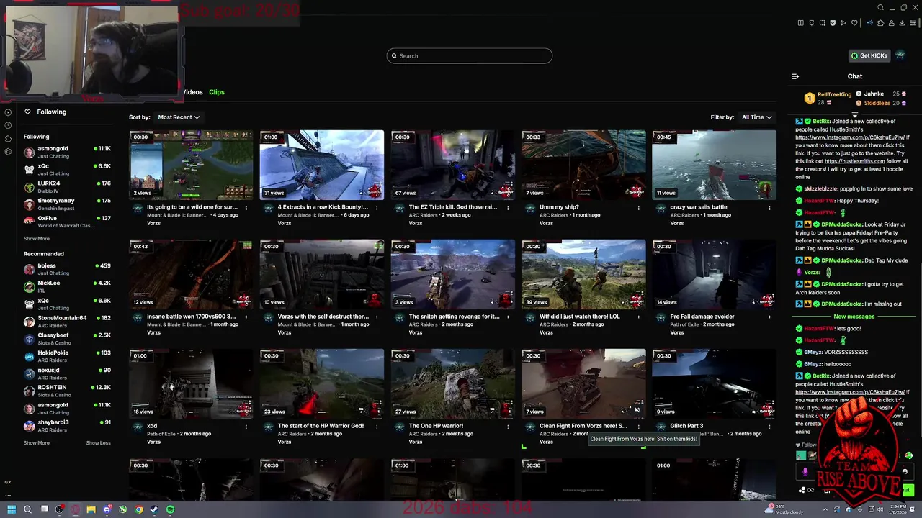This screenshot has width=922, height=518.
Task: Open the Windows Start menu
Action: click(12, 509)
